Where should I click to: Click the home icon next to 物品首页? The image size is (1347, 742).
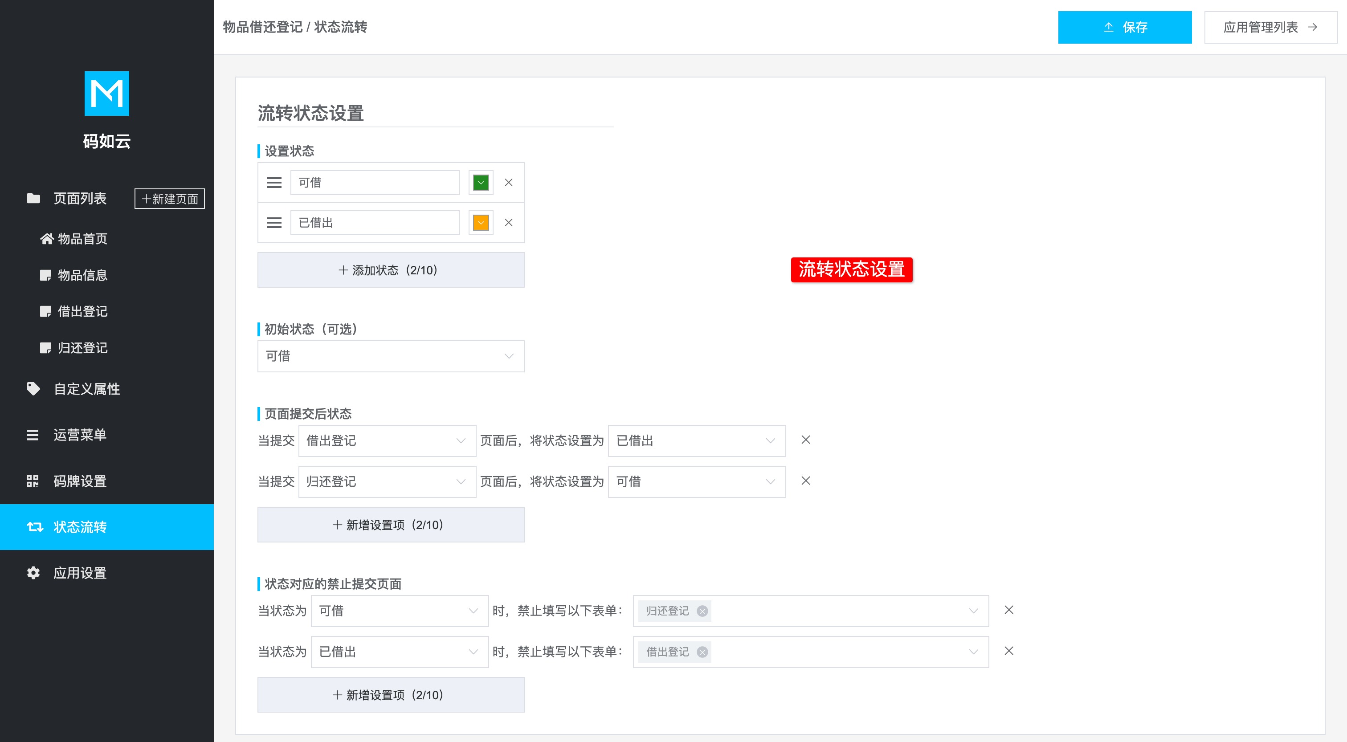coord(47,239)
